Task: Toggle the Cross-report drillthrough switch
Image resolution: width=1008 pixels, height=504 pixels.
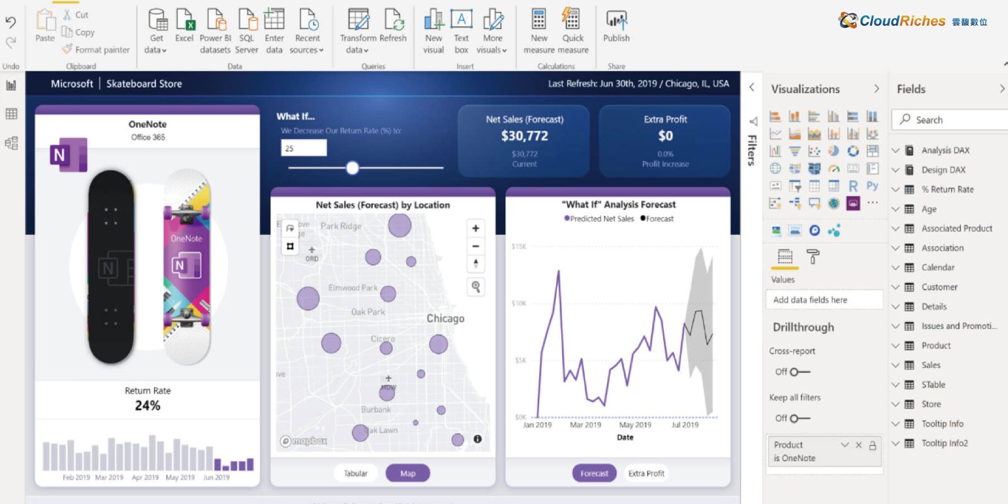Action: [799, 372]
